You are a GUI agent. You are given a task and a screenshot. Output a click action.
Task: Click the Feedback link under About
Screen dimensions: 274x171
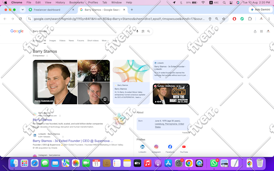186,133
